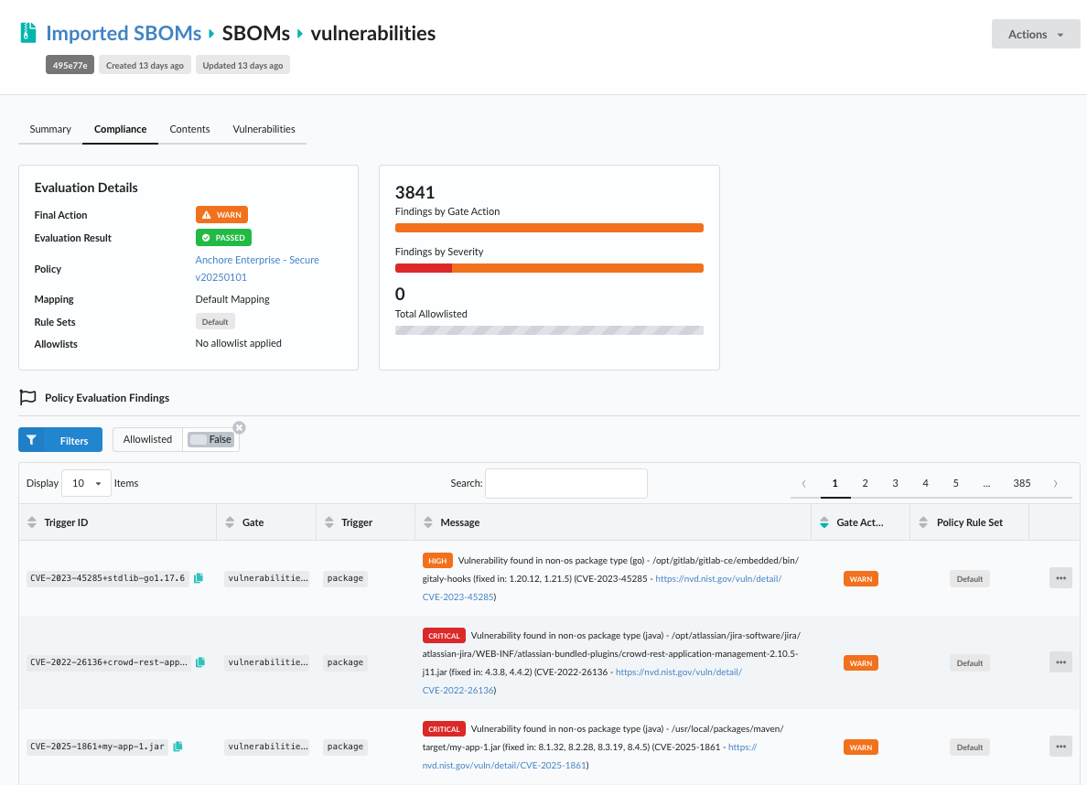1087x785 pixels.
Task: Sort the table by Trigger ID column
Action: tap(31, 522)
